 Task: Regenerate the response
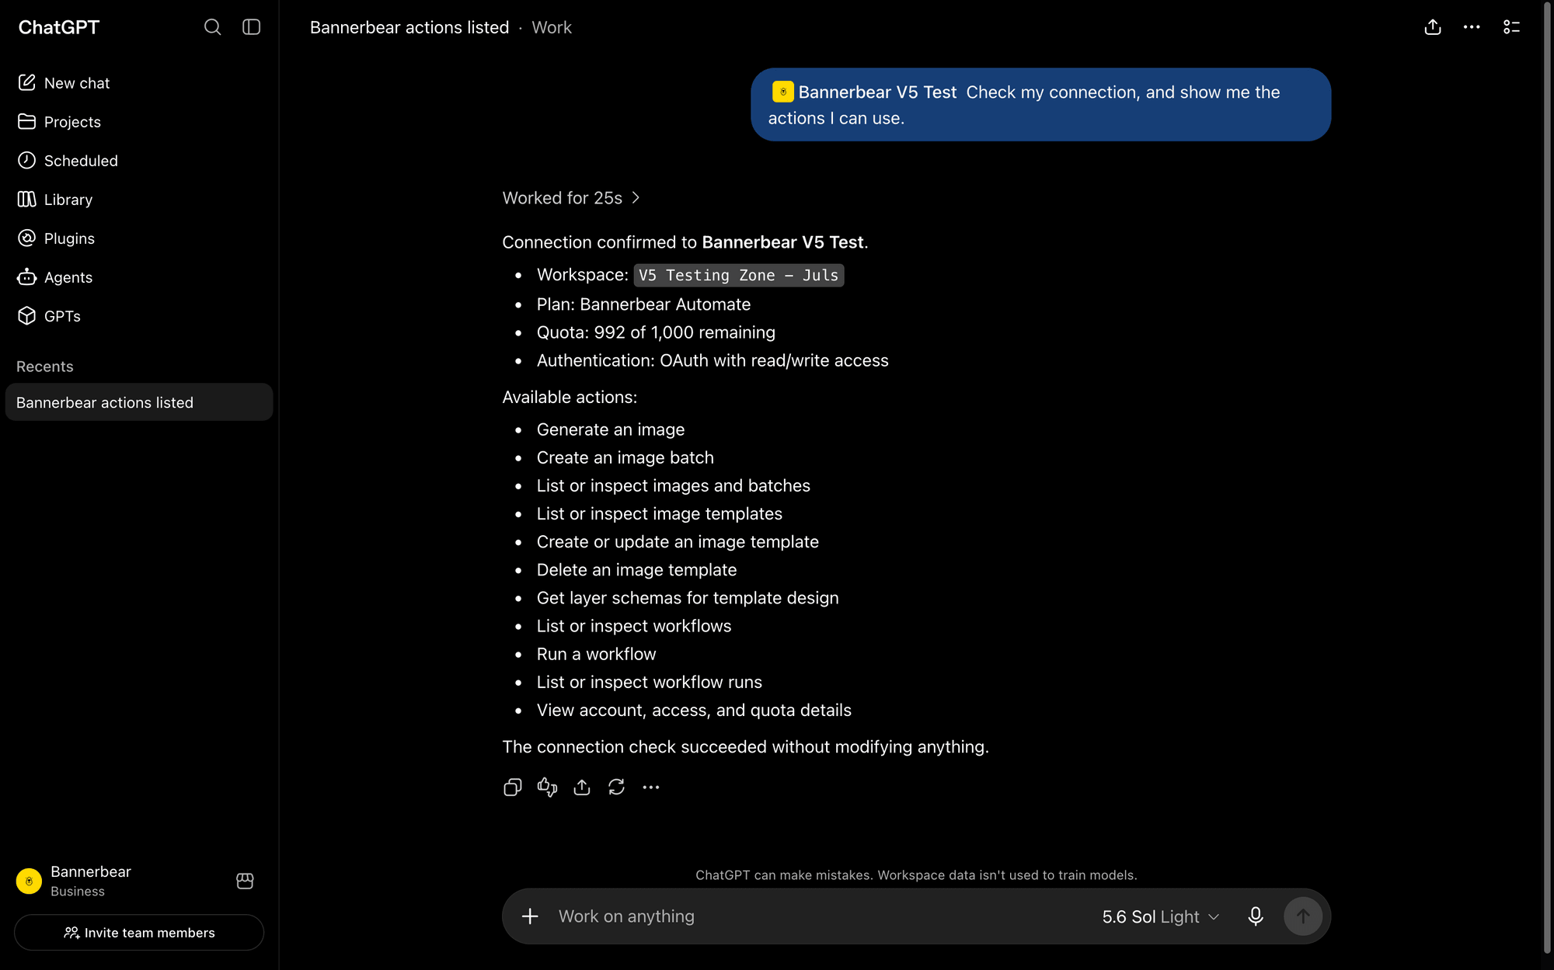point(616,787)
